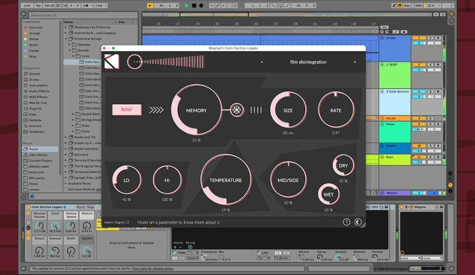Click the Rand button on Cello device
This screenshot has width=475, height=275.
pos(81,207)
